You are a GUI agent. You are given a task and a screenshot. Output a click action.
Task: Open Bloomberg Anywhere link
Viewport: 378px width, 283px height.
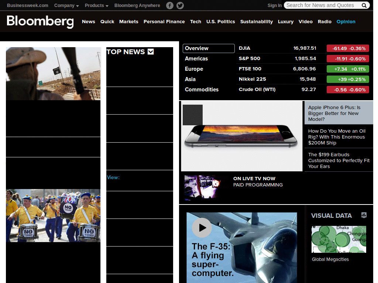[x=137, y=5]
